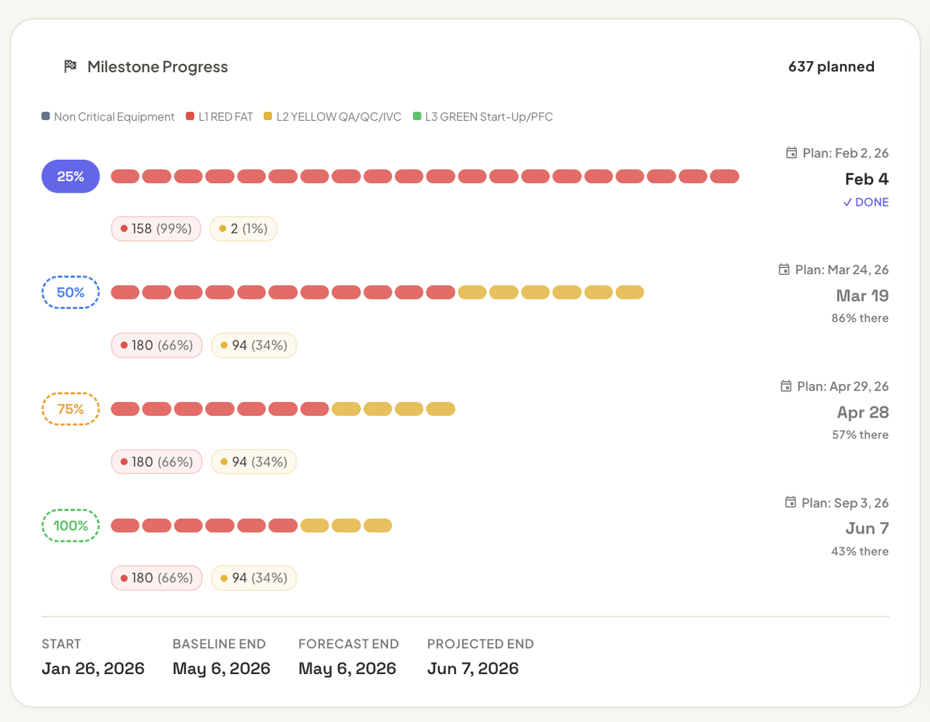Click the start date Jan 26, 2026
The image size is (930, 722).
click(93, 668)
